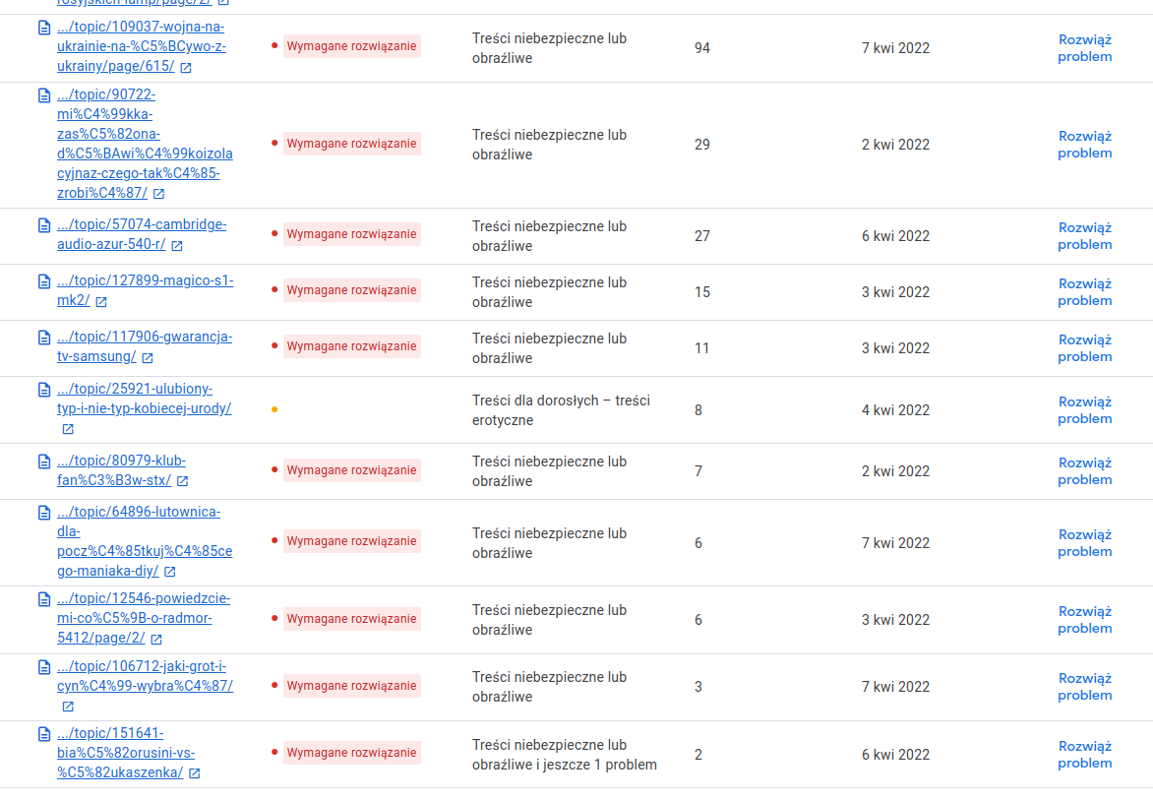1153x800 pixels.
Task: Click Wymagane rozwiązanie badge in row with 29
Action: pos(351,144)
